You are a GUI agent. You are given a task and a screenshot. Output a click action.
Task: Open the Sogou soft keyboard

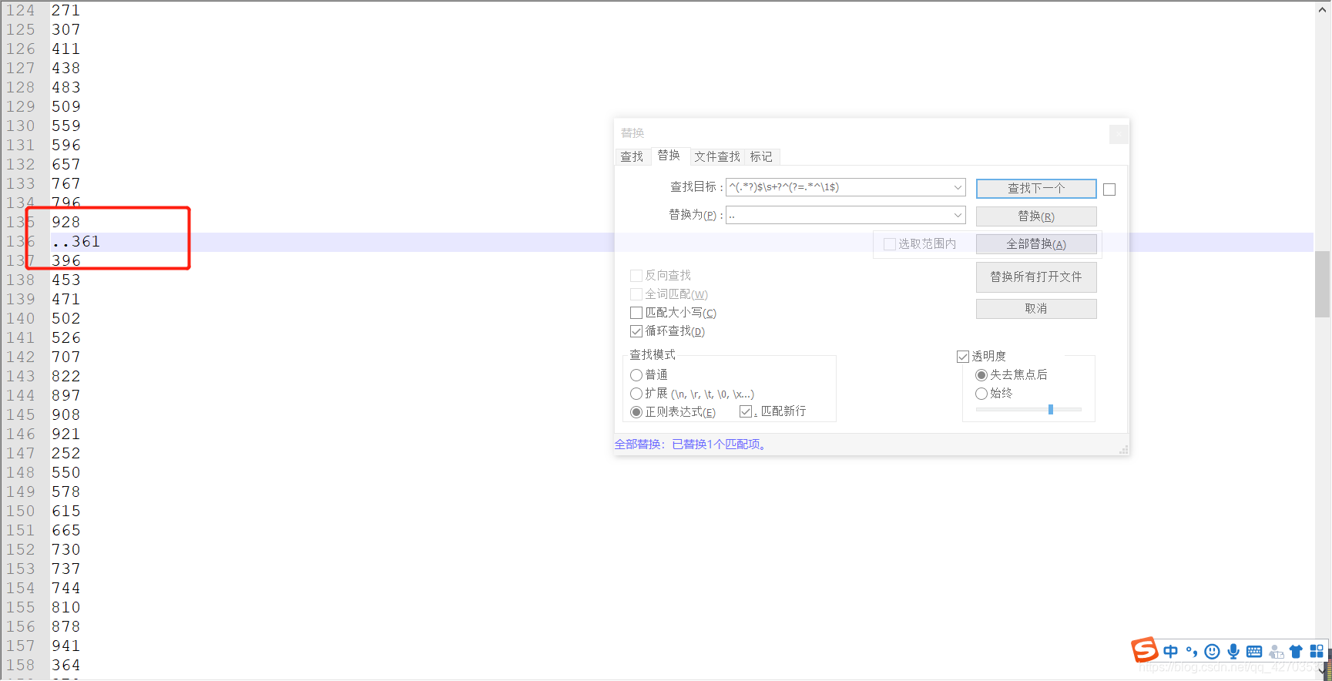click(1254, 652)
